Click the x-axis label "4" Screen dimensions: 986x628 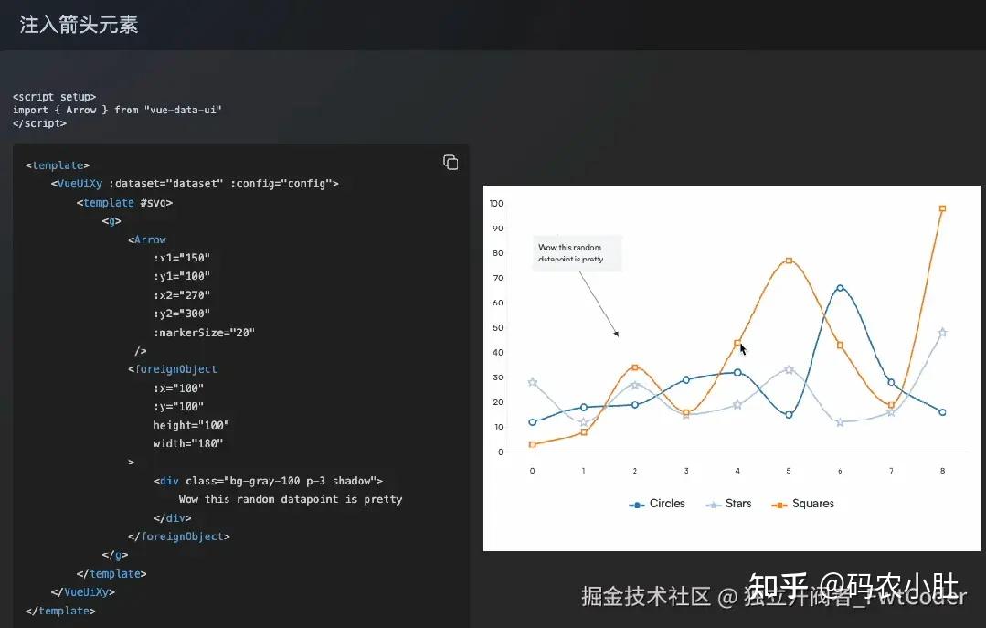coord(737,471)
